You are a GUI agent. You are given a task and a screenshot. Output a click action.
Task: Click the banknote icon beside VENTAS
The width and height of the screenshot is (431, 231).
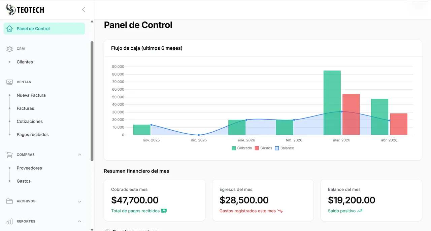(x=9, y=82)
